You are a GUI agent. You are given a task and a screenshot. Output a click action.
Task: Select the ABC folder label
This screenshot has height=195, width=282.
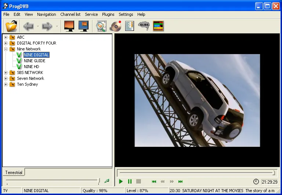[x=21, y=37]
